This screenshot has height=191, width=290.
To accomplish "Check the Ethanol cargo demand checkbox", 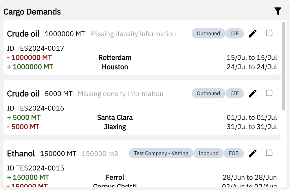I will 269,153.
